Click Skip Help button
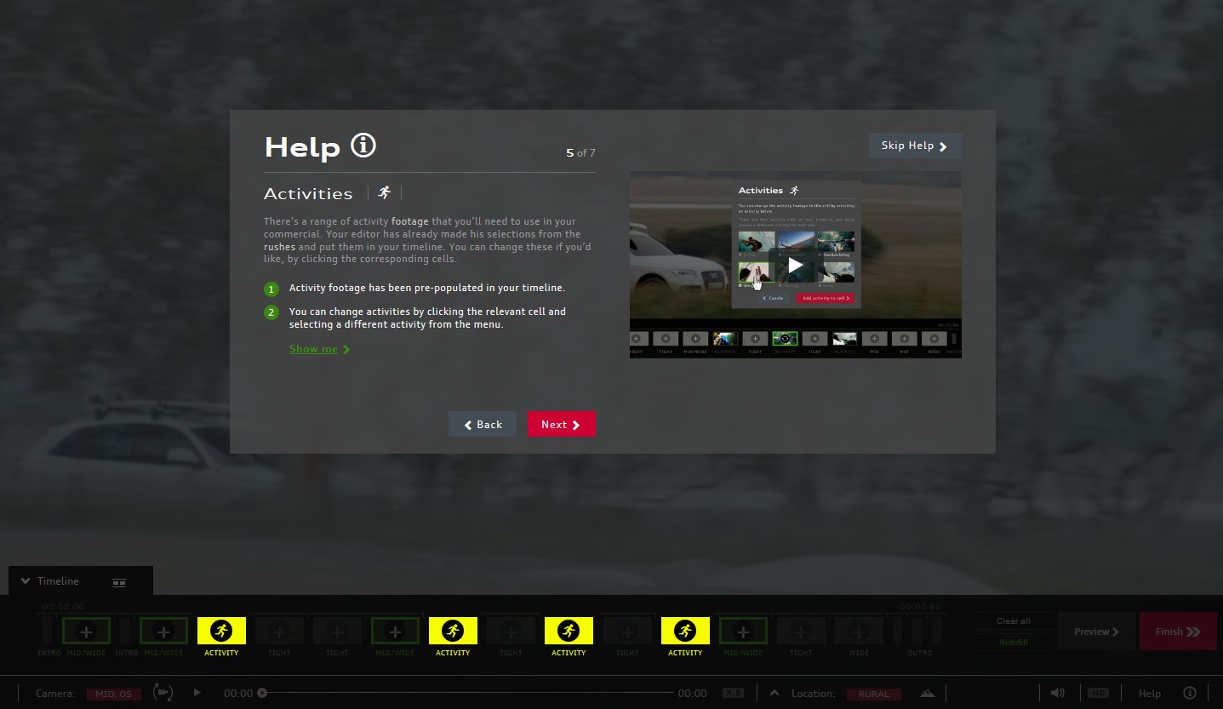This screenshot has width=1223, height=709. [x=914, y=146]
